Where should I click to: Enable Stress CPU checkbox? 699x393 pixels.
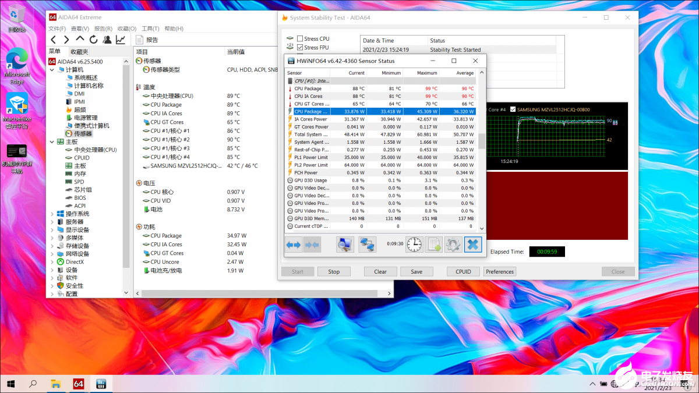coord(300,39)
